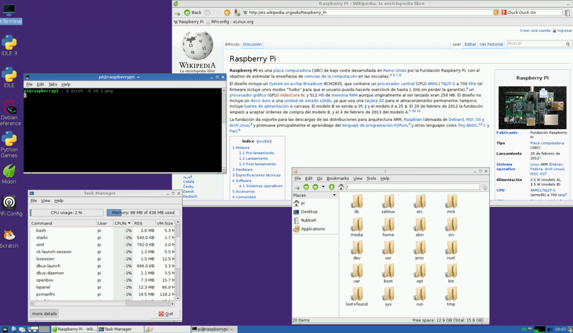The height and width of the screenshot is (333, 573).
Task: Go to parent folder in file manager
Action: click(332, 187)
